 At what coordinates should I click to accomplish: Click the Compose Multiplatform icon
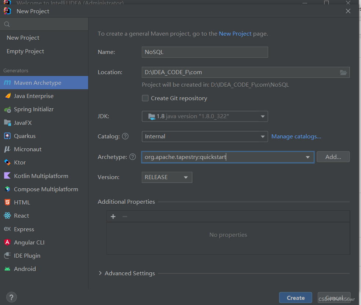point(7,189)
